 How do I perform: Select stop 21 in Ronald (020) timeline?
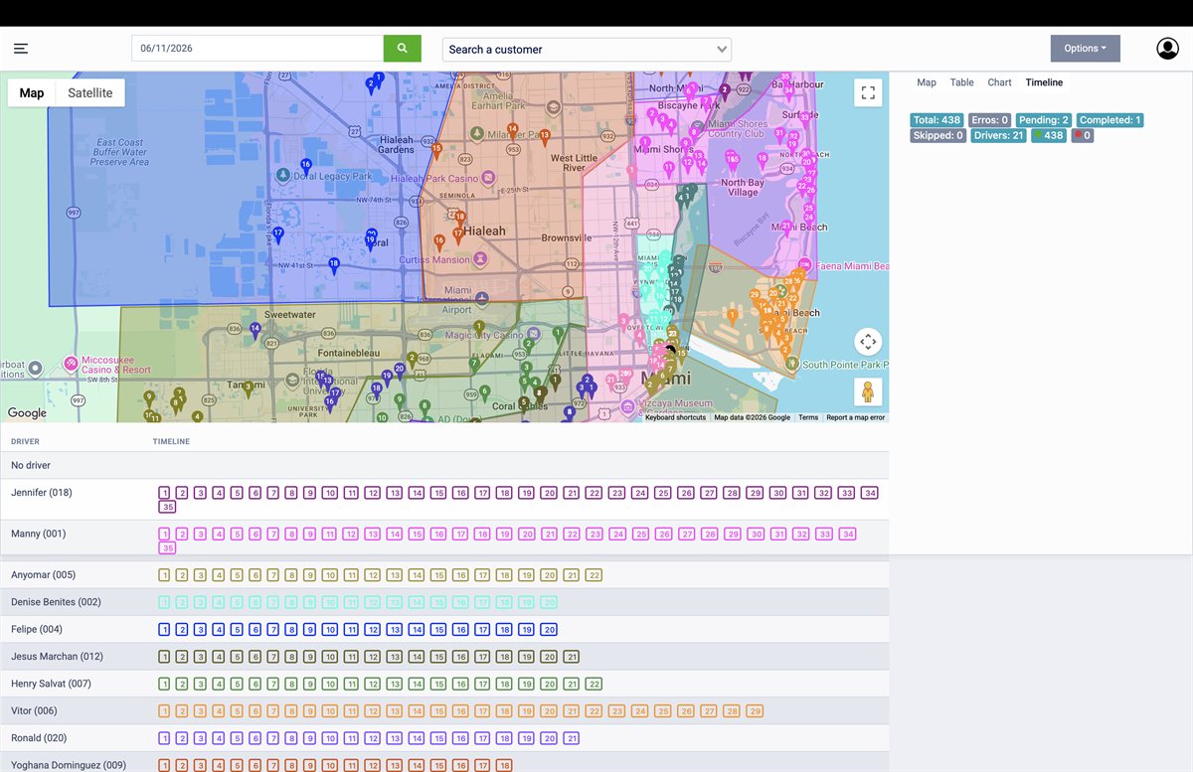(x=571, y=738)
